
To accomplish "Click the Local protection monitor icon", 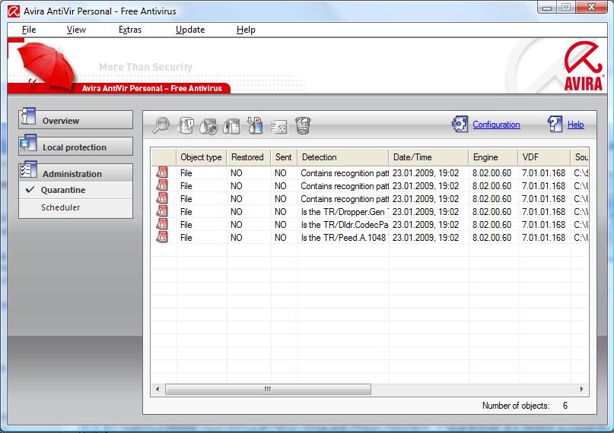I will pos(28,144).
